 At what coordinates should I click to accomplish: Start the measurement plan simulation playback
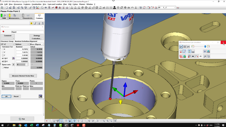pos(181,47)
